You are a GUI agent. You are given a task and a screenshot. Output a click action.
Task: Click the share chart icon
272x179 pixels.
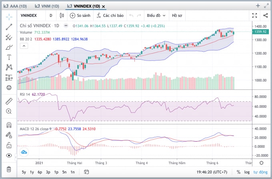[x=266, y=15]
